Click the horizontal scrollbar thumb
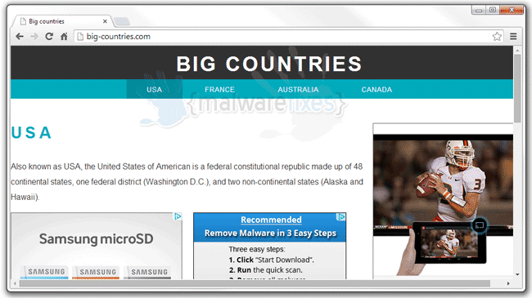This screenshot has height=298, width=532. 255,283
